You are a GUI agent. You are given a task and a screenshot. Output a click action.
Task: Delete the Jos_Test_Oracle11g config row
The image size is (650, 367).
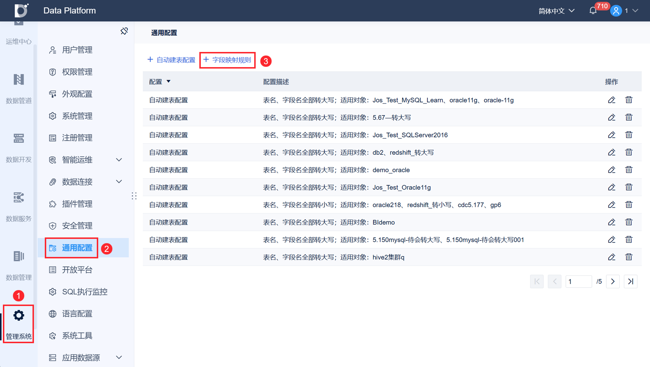pyautogui.click(x=629, y=187)
